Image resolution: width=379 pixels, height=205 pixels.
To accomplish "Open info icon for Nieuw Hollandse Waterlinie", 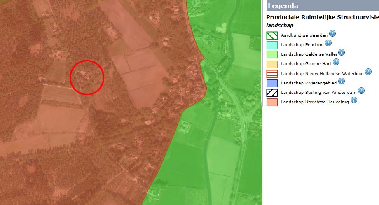I will 368,72.
